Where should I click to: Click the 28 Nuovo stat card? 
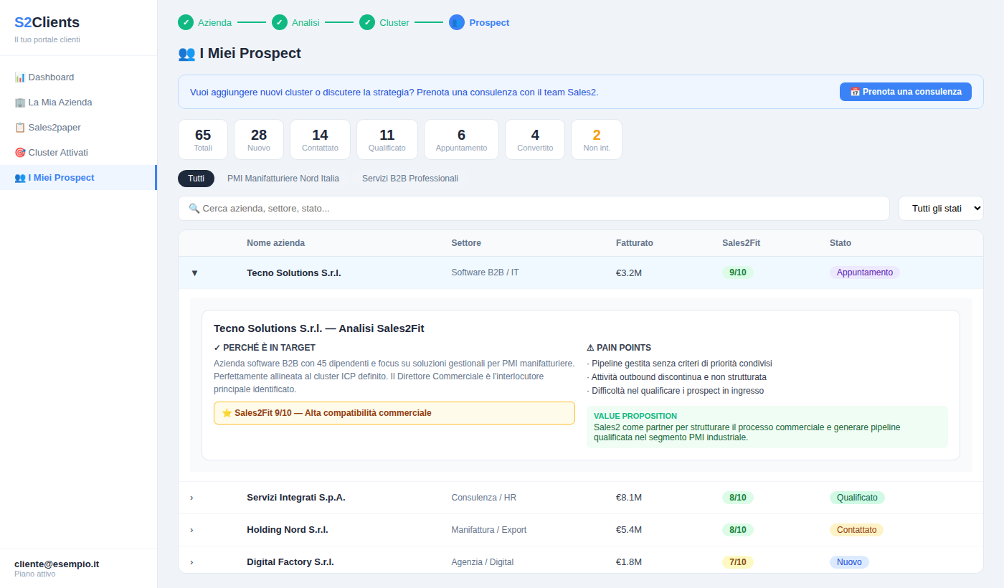pyautogui.click(x=259, y=139)
